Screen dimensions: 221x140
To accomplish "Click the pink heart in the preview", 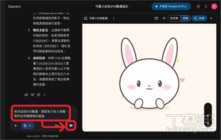I will click(x=182, y=80).
